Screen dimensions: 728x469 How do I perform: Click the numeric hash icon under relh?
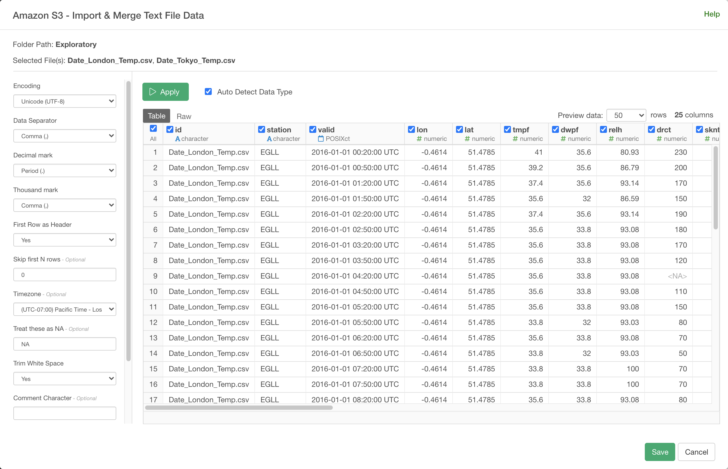tap(611, 139)
